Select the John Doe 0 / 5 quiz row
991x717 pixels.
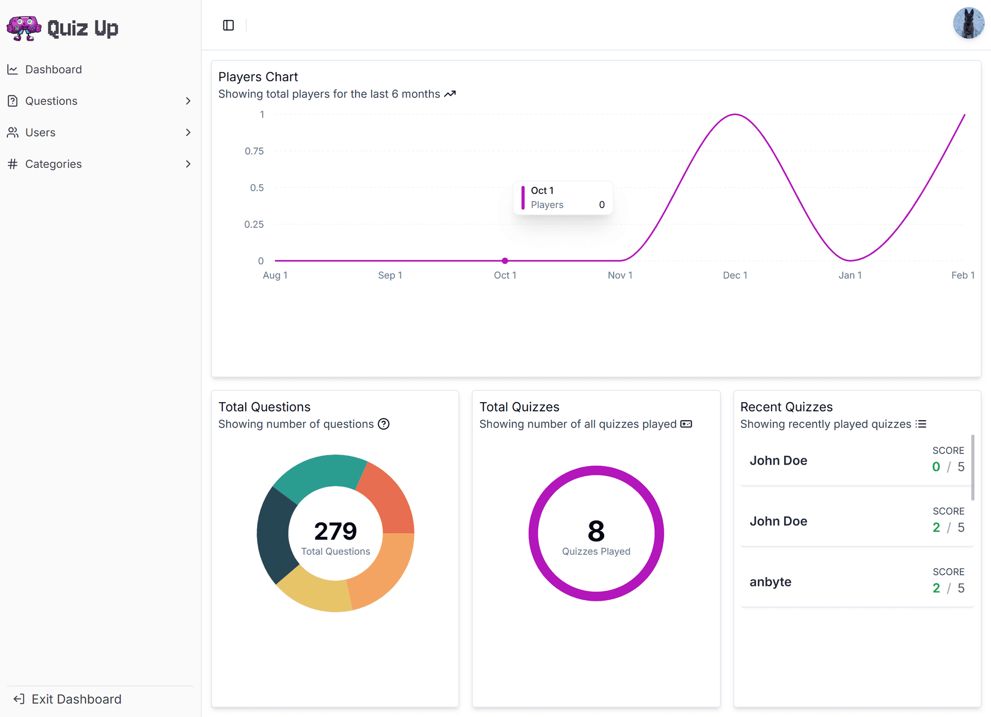(857, 459)
